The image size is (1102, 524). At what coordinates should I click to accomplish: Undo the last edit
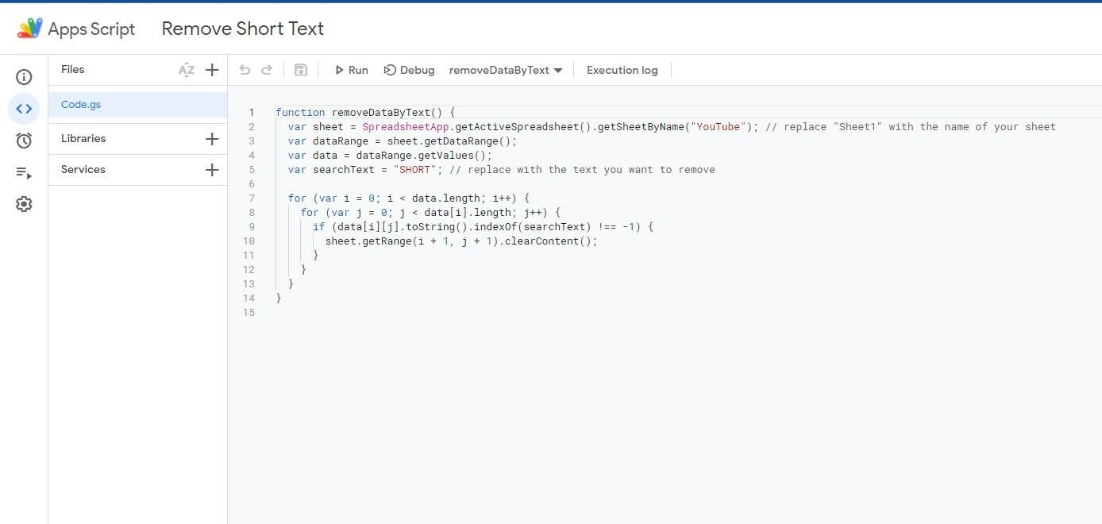(x=245, y=70)
